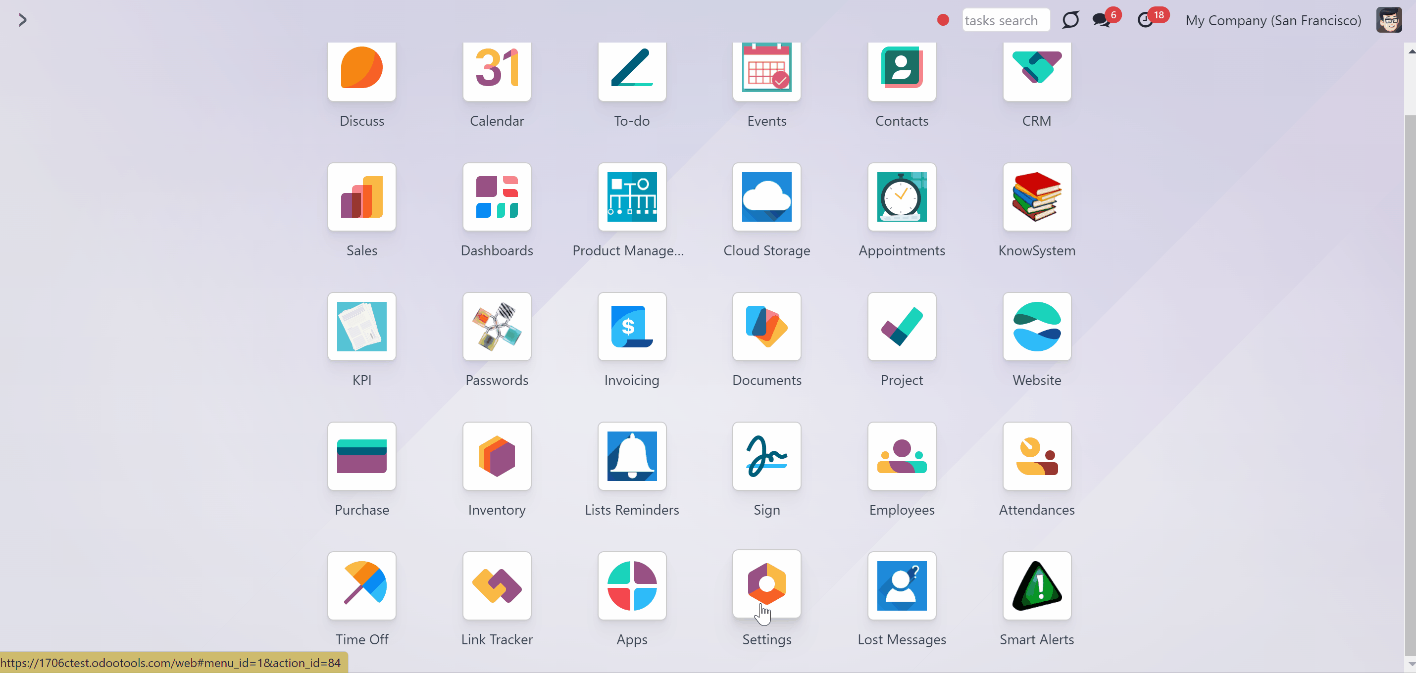Open the Dashboards app
This screenshot has height=673, width=1416.
tap(497, 197)
